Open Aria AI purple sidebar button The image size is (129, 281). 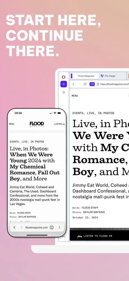pyautogui.click(x=64, y=84)
